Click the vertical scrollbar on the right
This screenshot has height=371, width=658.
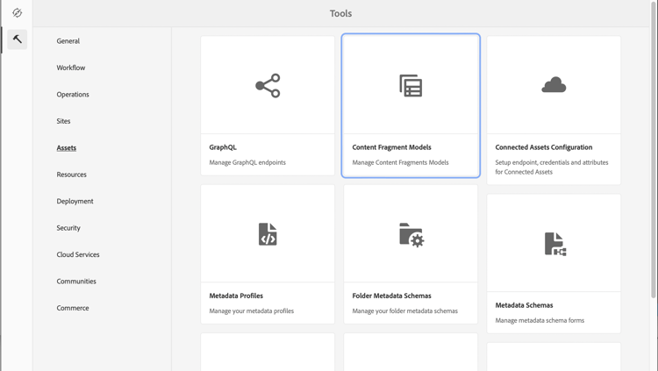[x=654, y=149]
